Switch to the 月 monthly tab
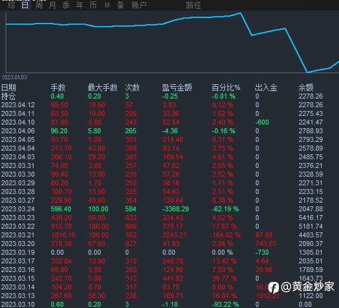The width and height of the screenshot is (339, 308). [52, 5]
